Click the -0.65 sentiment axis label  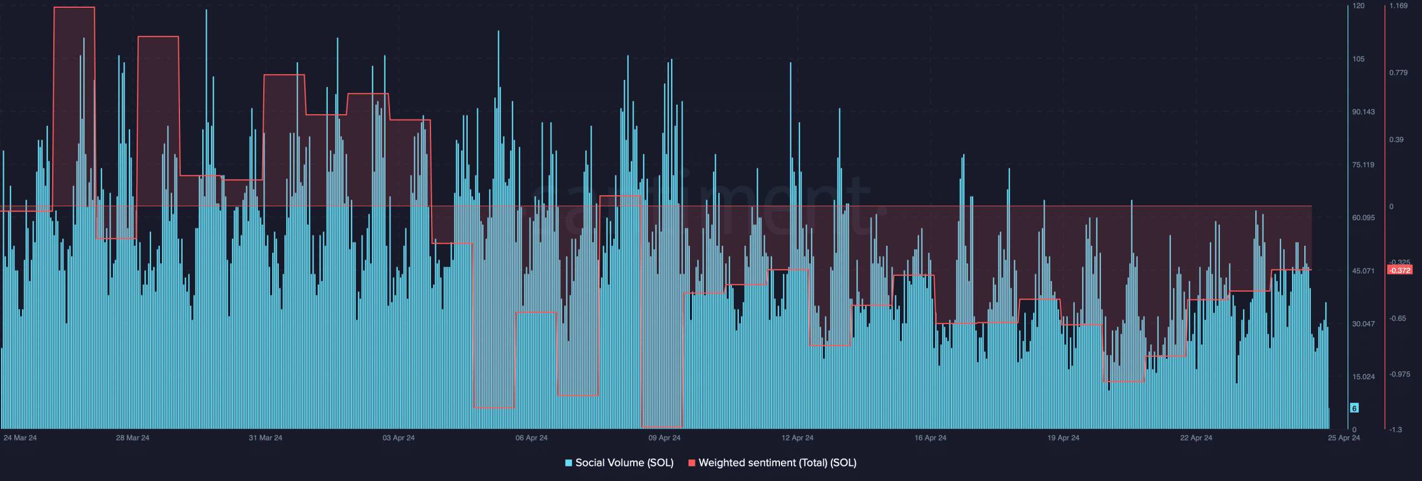point(1398,318)
